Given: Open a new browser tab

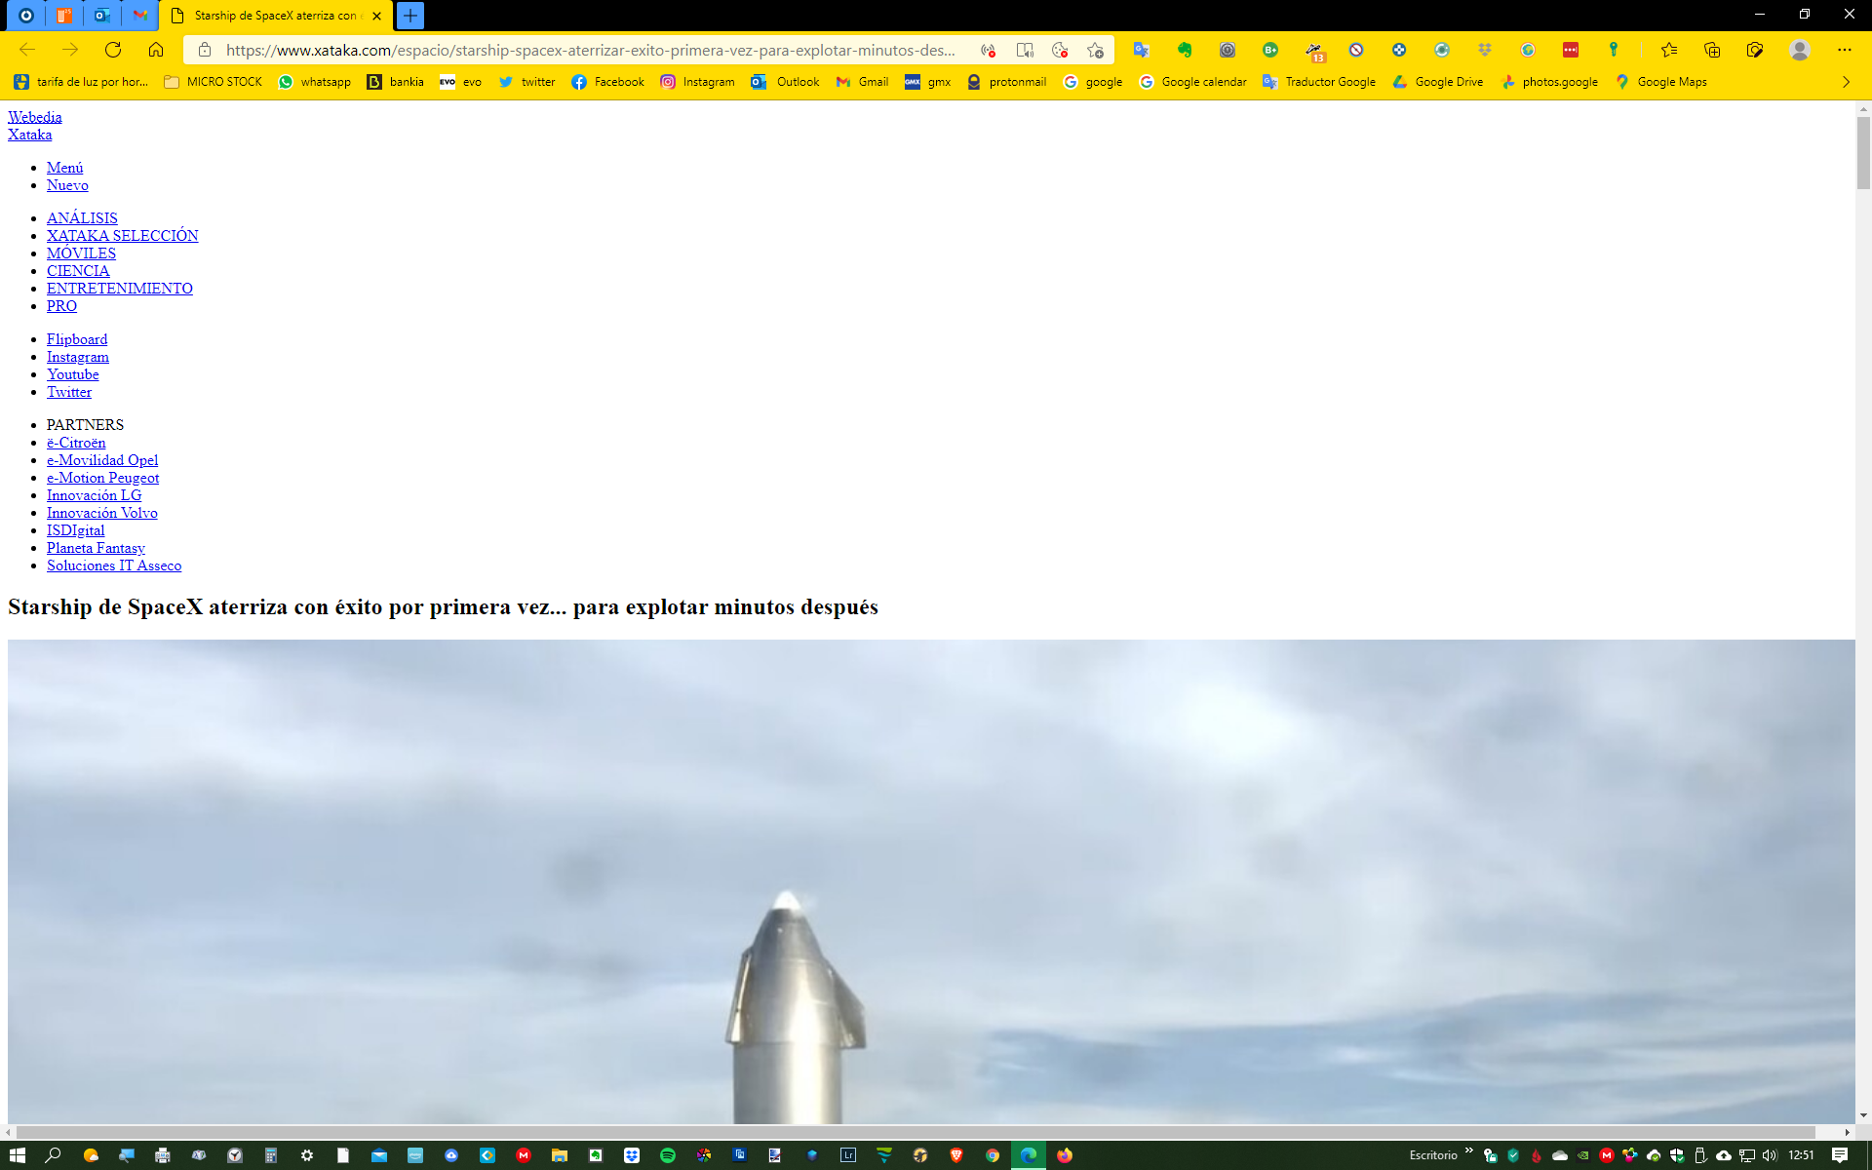Looking at the screenshot, I should (x=410, y=16).
